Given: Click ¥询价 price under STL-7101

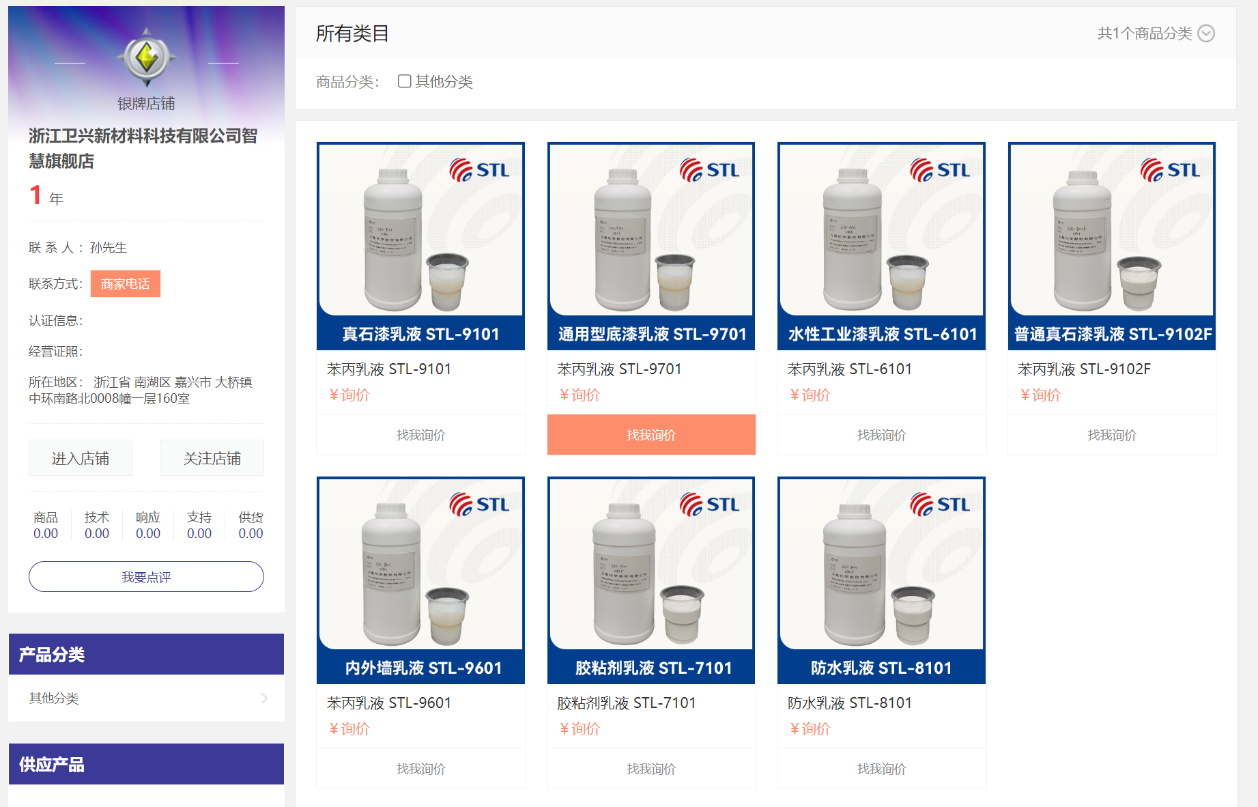Looking at the screenshot, I should (x=579, y=729).
